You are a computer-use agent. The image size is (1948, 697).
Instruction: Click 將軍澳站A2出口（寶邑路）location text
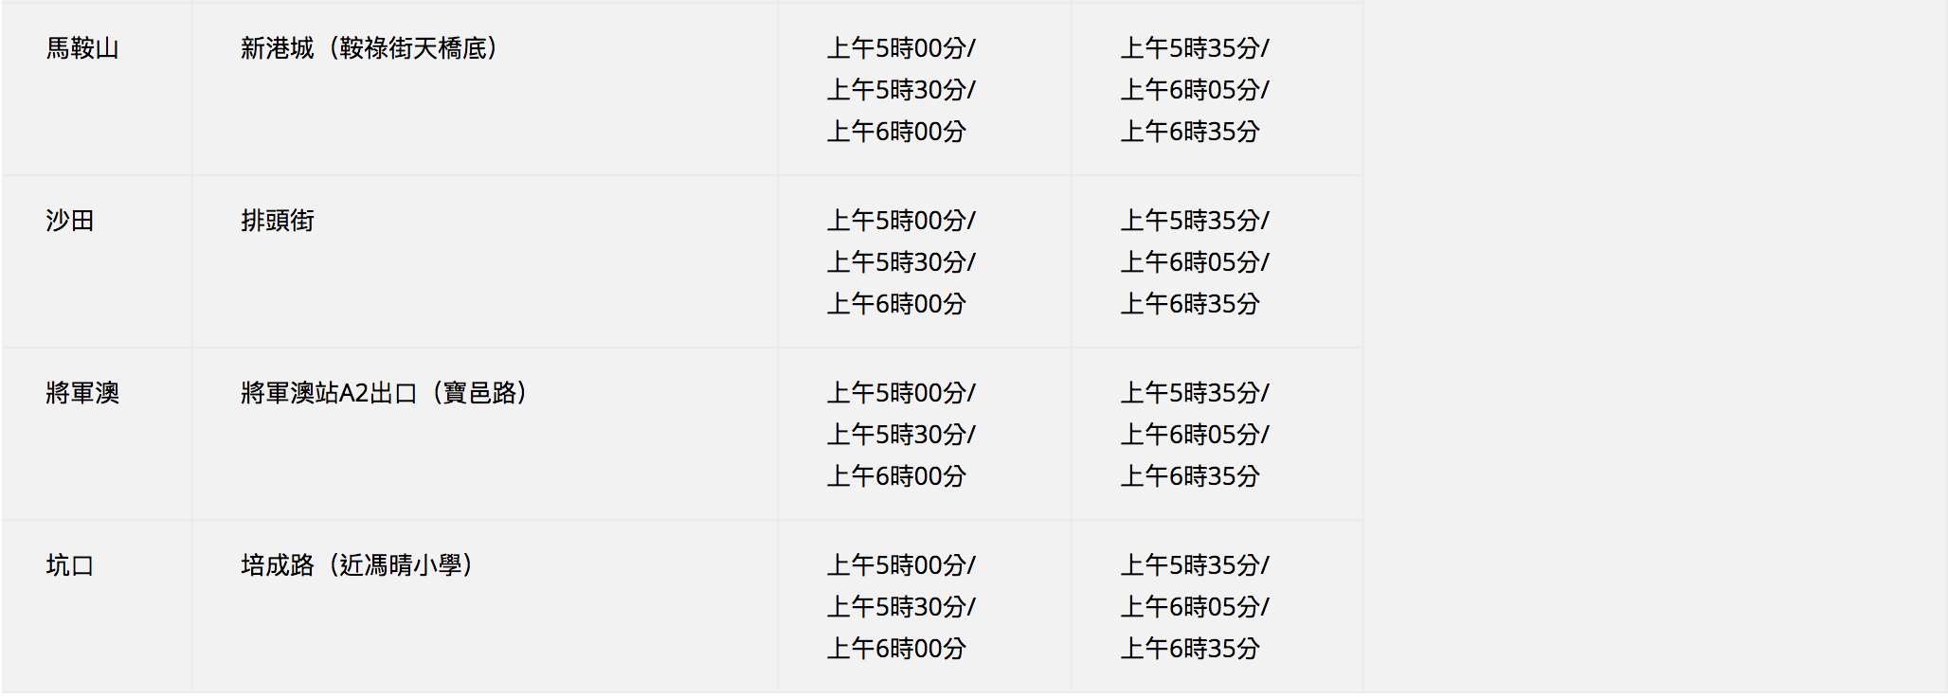[385, 393]
